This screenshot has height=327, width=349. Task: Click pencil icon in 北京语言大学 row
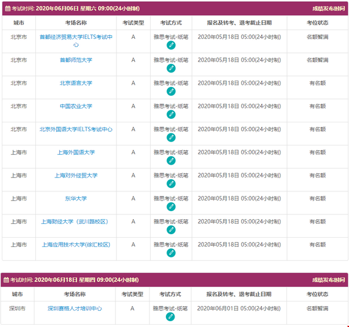[171, 91]
